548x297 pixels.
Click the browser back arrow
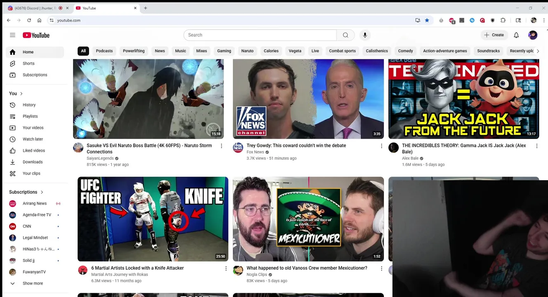[9, 20]
